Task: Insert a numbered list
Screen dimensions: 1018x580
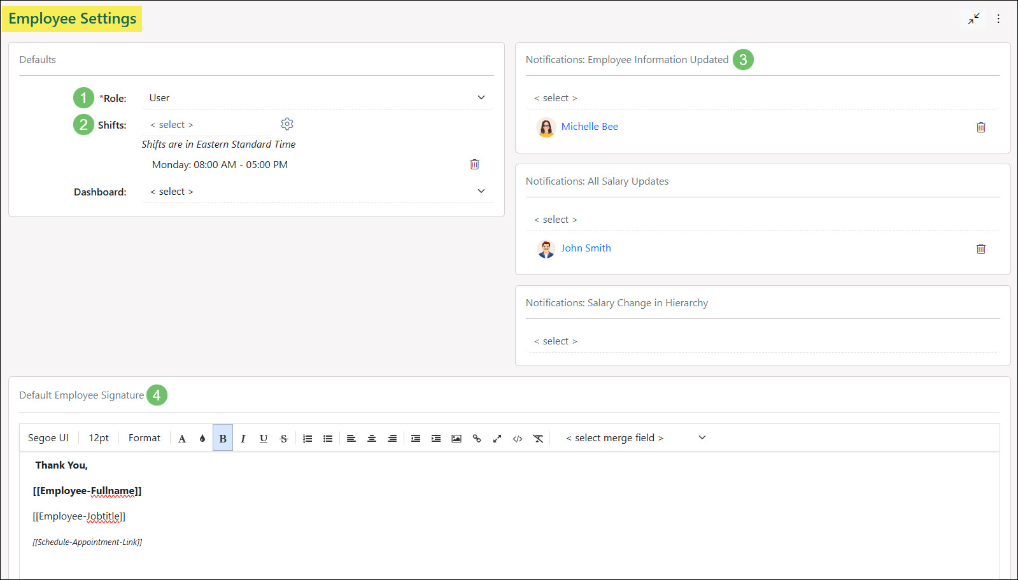Action: pyautogui.click(x=308, y=438)
